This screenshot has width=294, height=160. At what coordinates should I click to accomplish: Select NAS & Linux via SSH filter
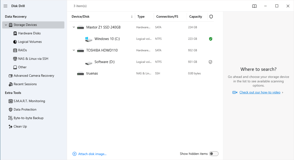coord(33,59)
